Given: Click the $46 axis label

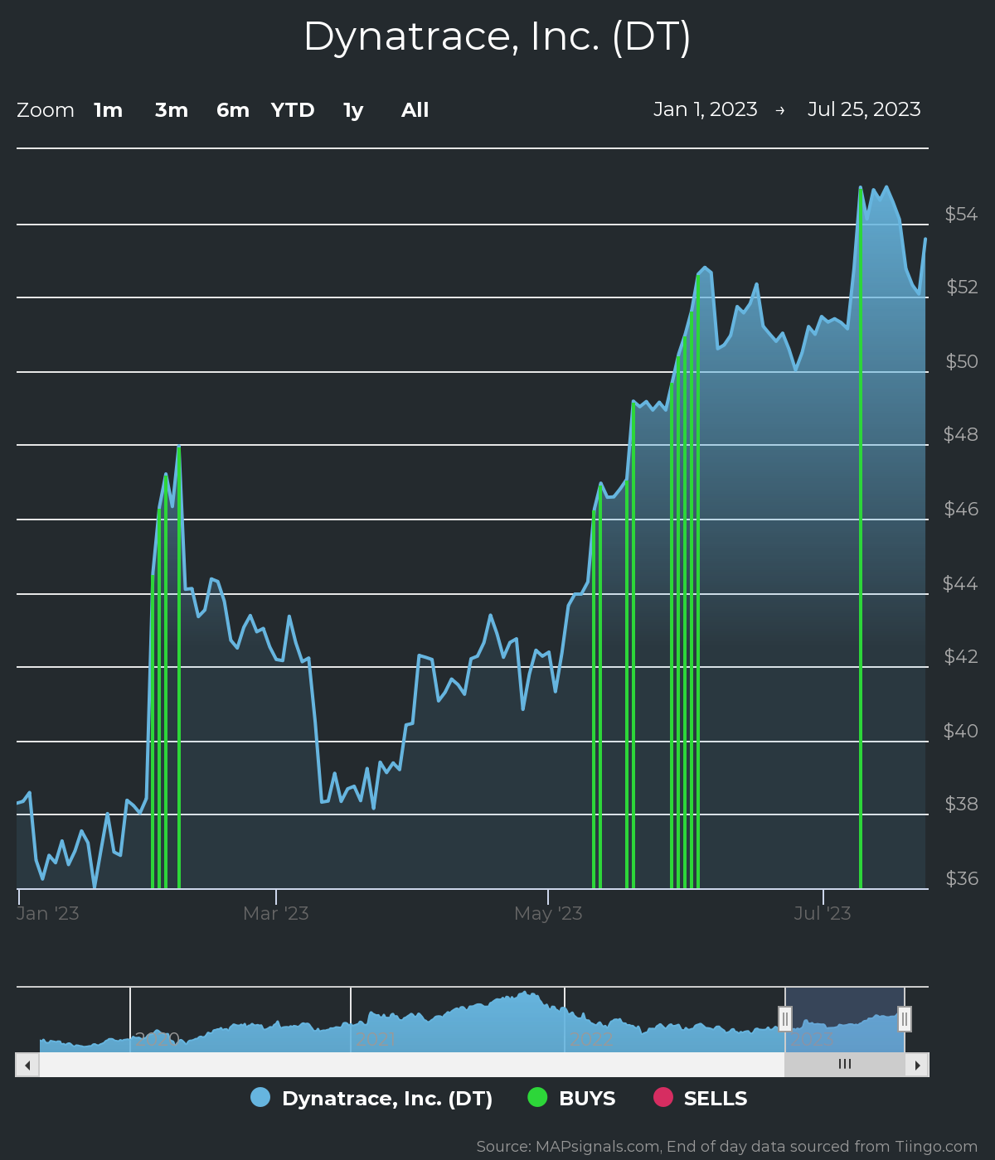Looking at the screenshot, I should click(961, 510).
